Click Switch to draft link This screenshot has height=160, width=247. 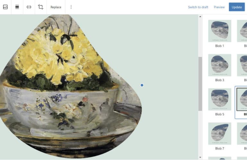pyautogui.click(x=198, y=7)
